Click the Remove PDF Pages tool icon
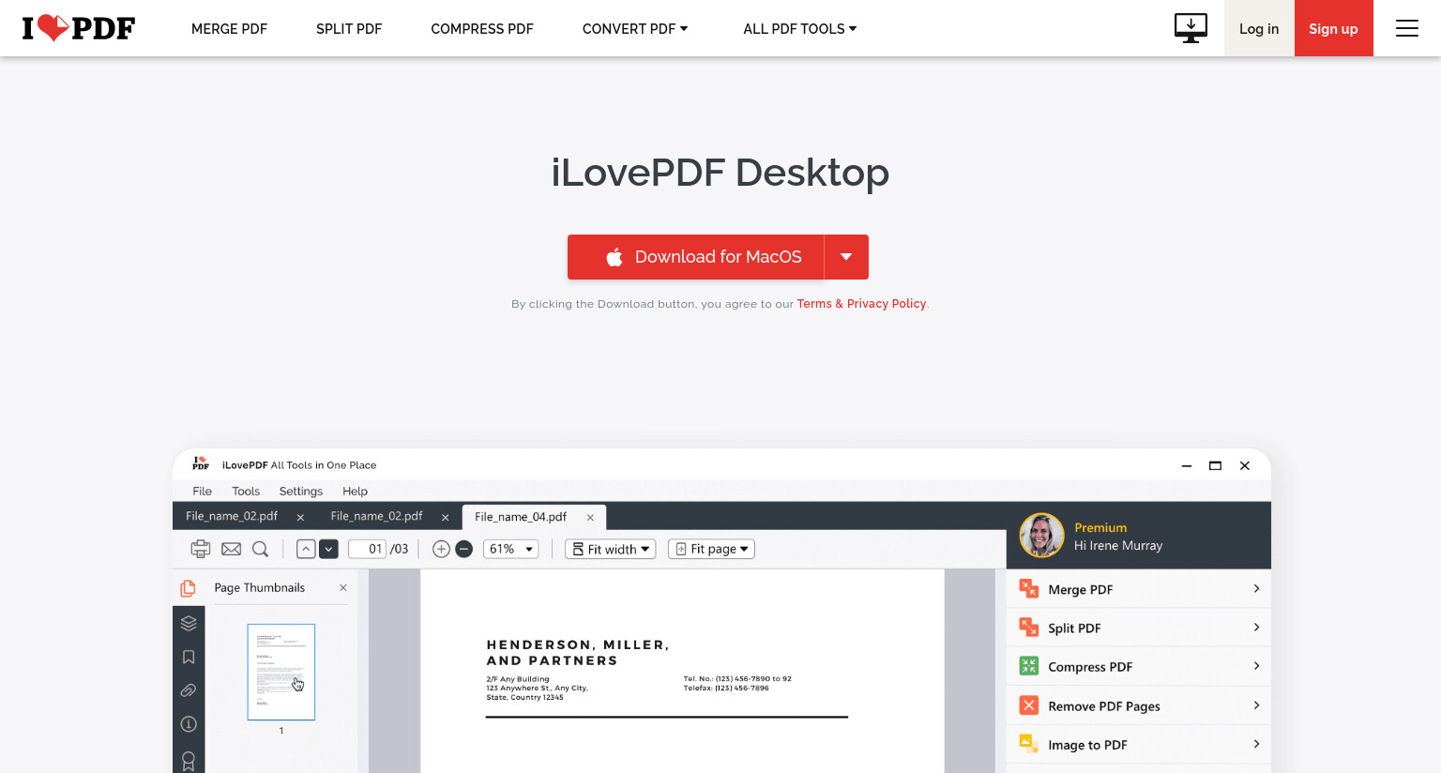This screenshot has height=773, width=1441. 1029,705
